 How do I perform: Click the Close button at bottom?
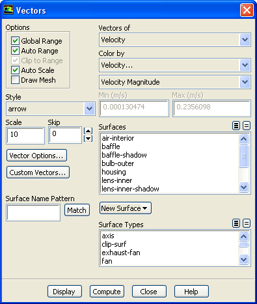pos(149,292)
